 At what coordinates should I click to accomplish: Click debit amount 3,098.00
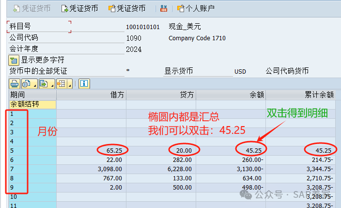110,169
